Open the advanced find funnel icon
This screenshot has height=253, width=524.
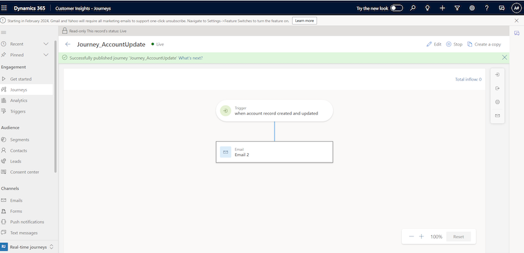[457, 8]
